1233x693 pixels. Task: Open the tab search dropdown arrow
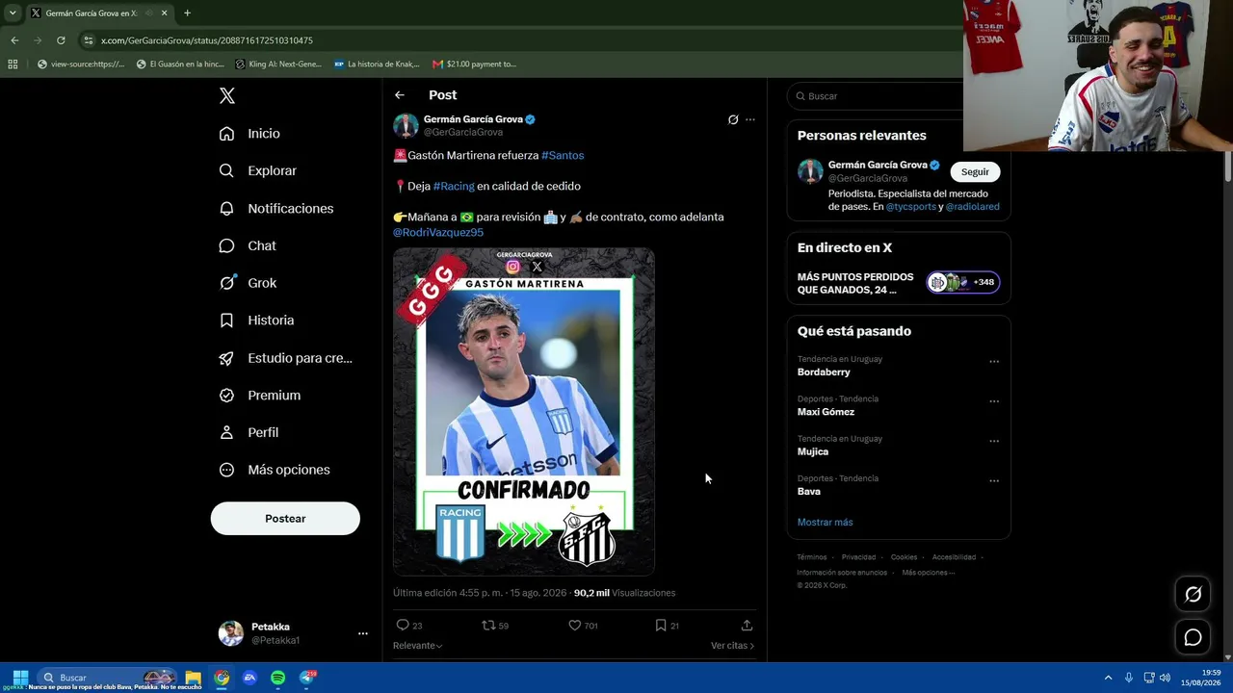pos(13,13)
